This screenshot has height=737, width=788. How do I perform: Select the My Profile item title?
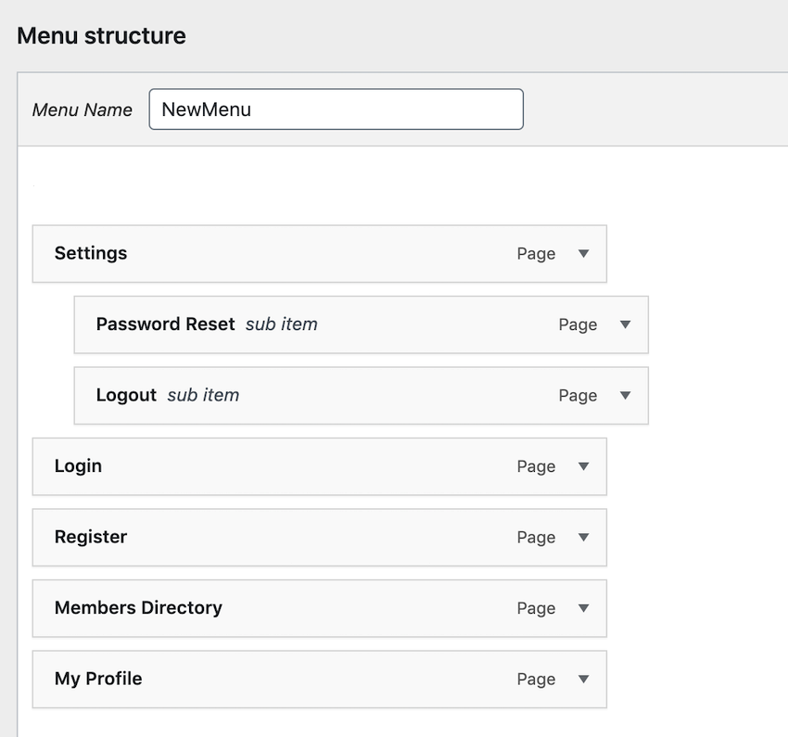click(x=98, y=679)
